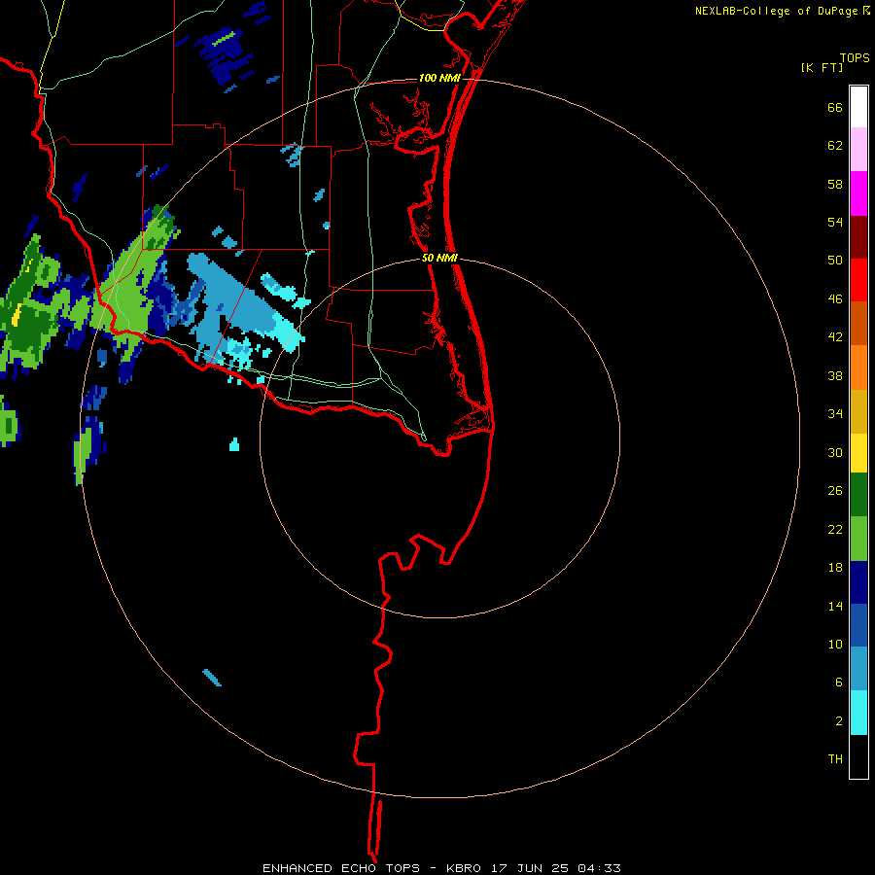Image resolution: width=875 pixels, height=875 pixels.
Task: Select the 66 value on the legend
Action: [x=835, y=107]
